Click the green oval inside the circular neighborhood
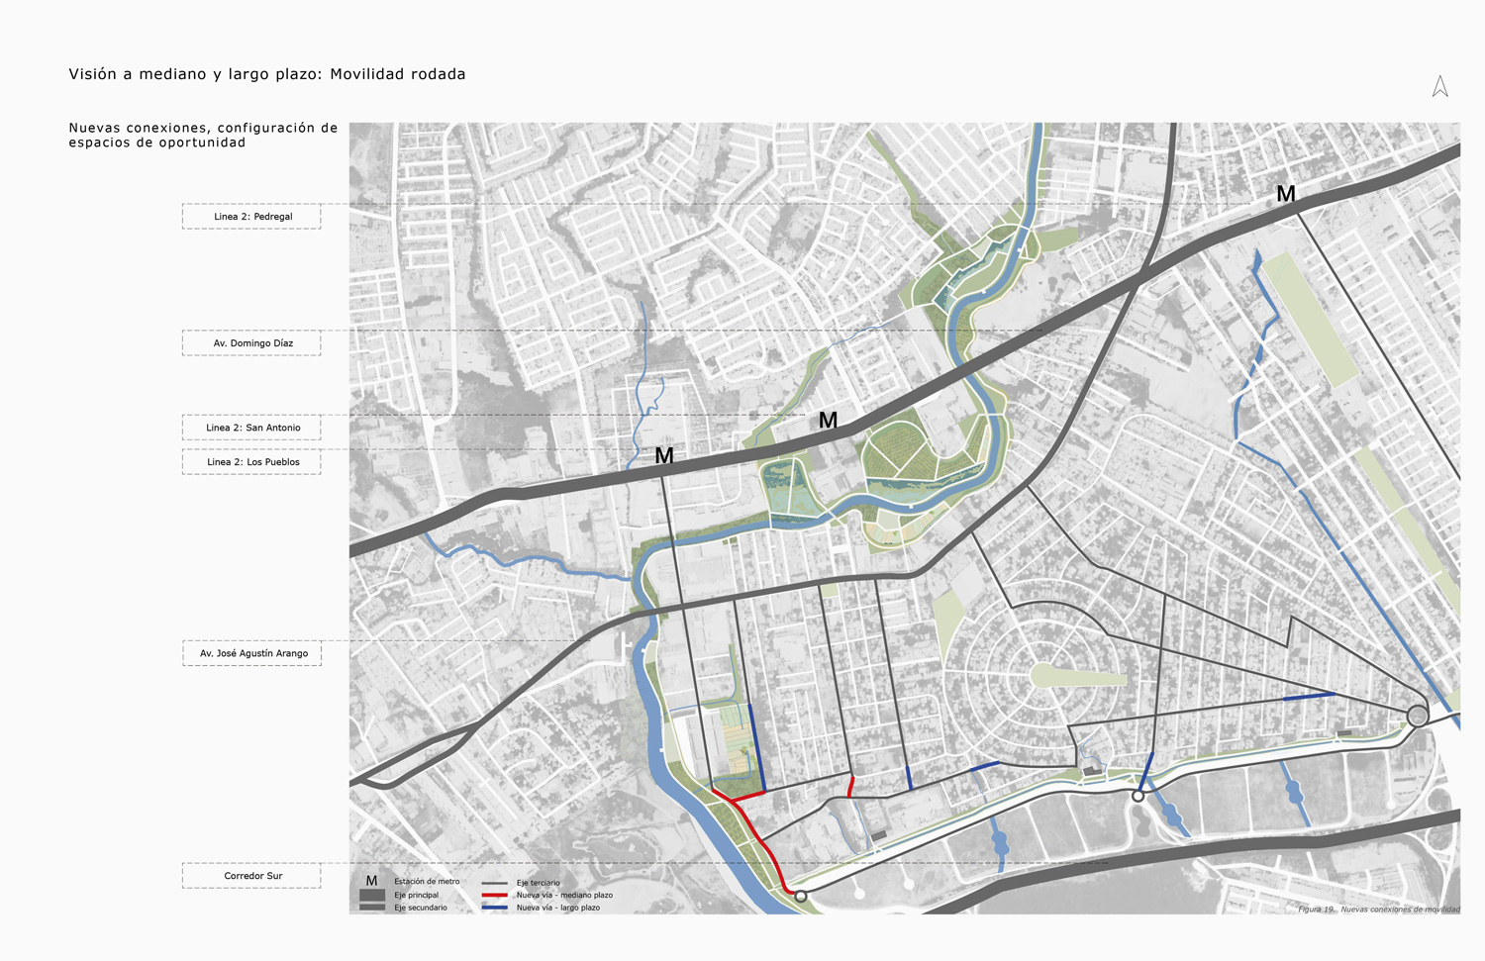This screenshot has width=1485, height=961. pyautogui.click(x=1078, y=677)
